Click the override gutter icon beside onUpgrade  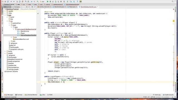[x=38, y=14]
